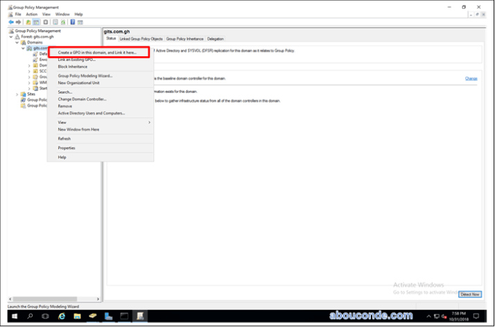Open Internet Explorer from the taskbar
This screenshot has height=335, width=495.
(x=62, y=316)
